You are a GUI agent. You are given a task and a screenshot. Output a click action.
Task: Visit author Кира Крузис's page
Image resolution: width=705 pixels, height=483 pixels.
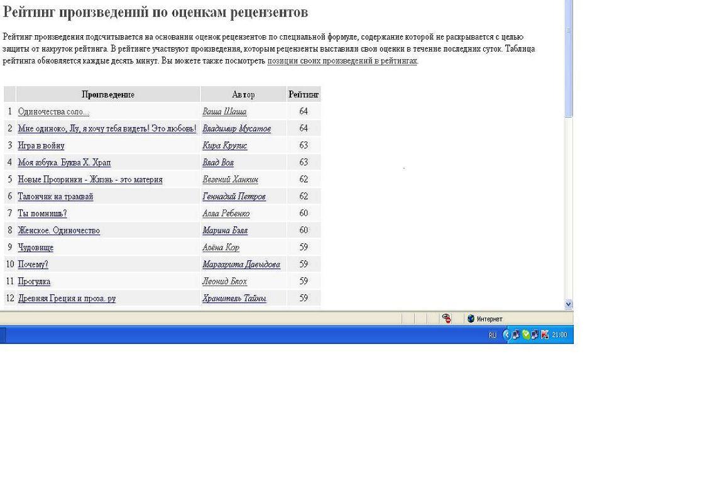pyautogui.click(x=224, y=145)
